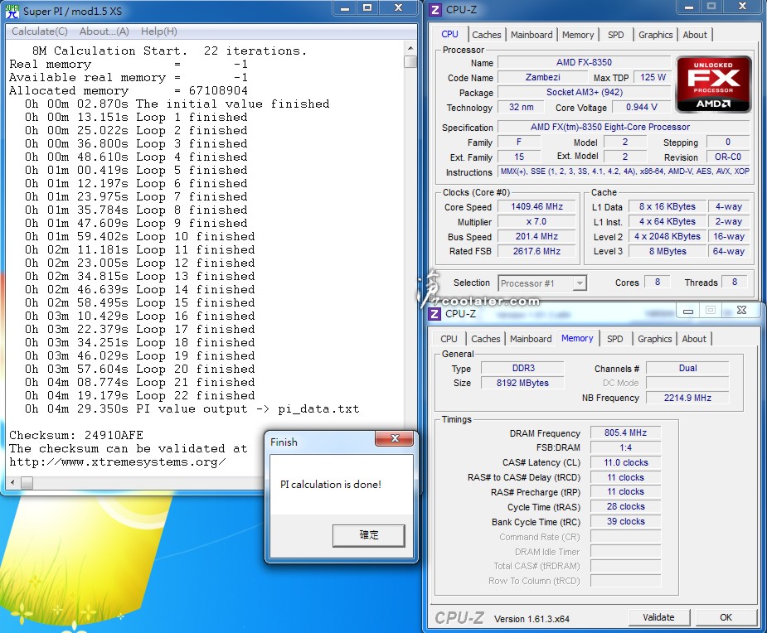This screenshot has height=633, width=767.
Task: Click the '8 MBytes' Level 3 cache value
Action: (667, 251)
